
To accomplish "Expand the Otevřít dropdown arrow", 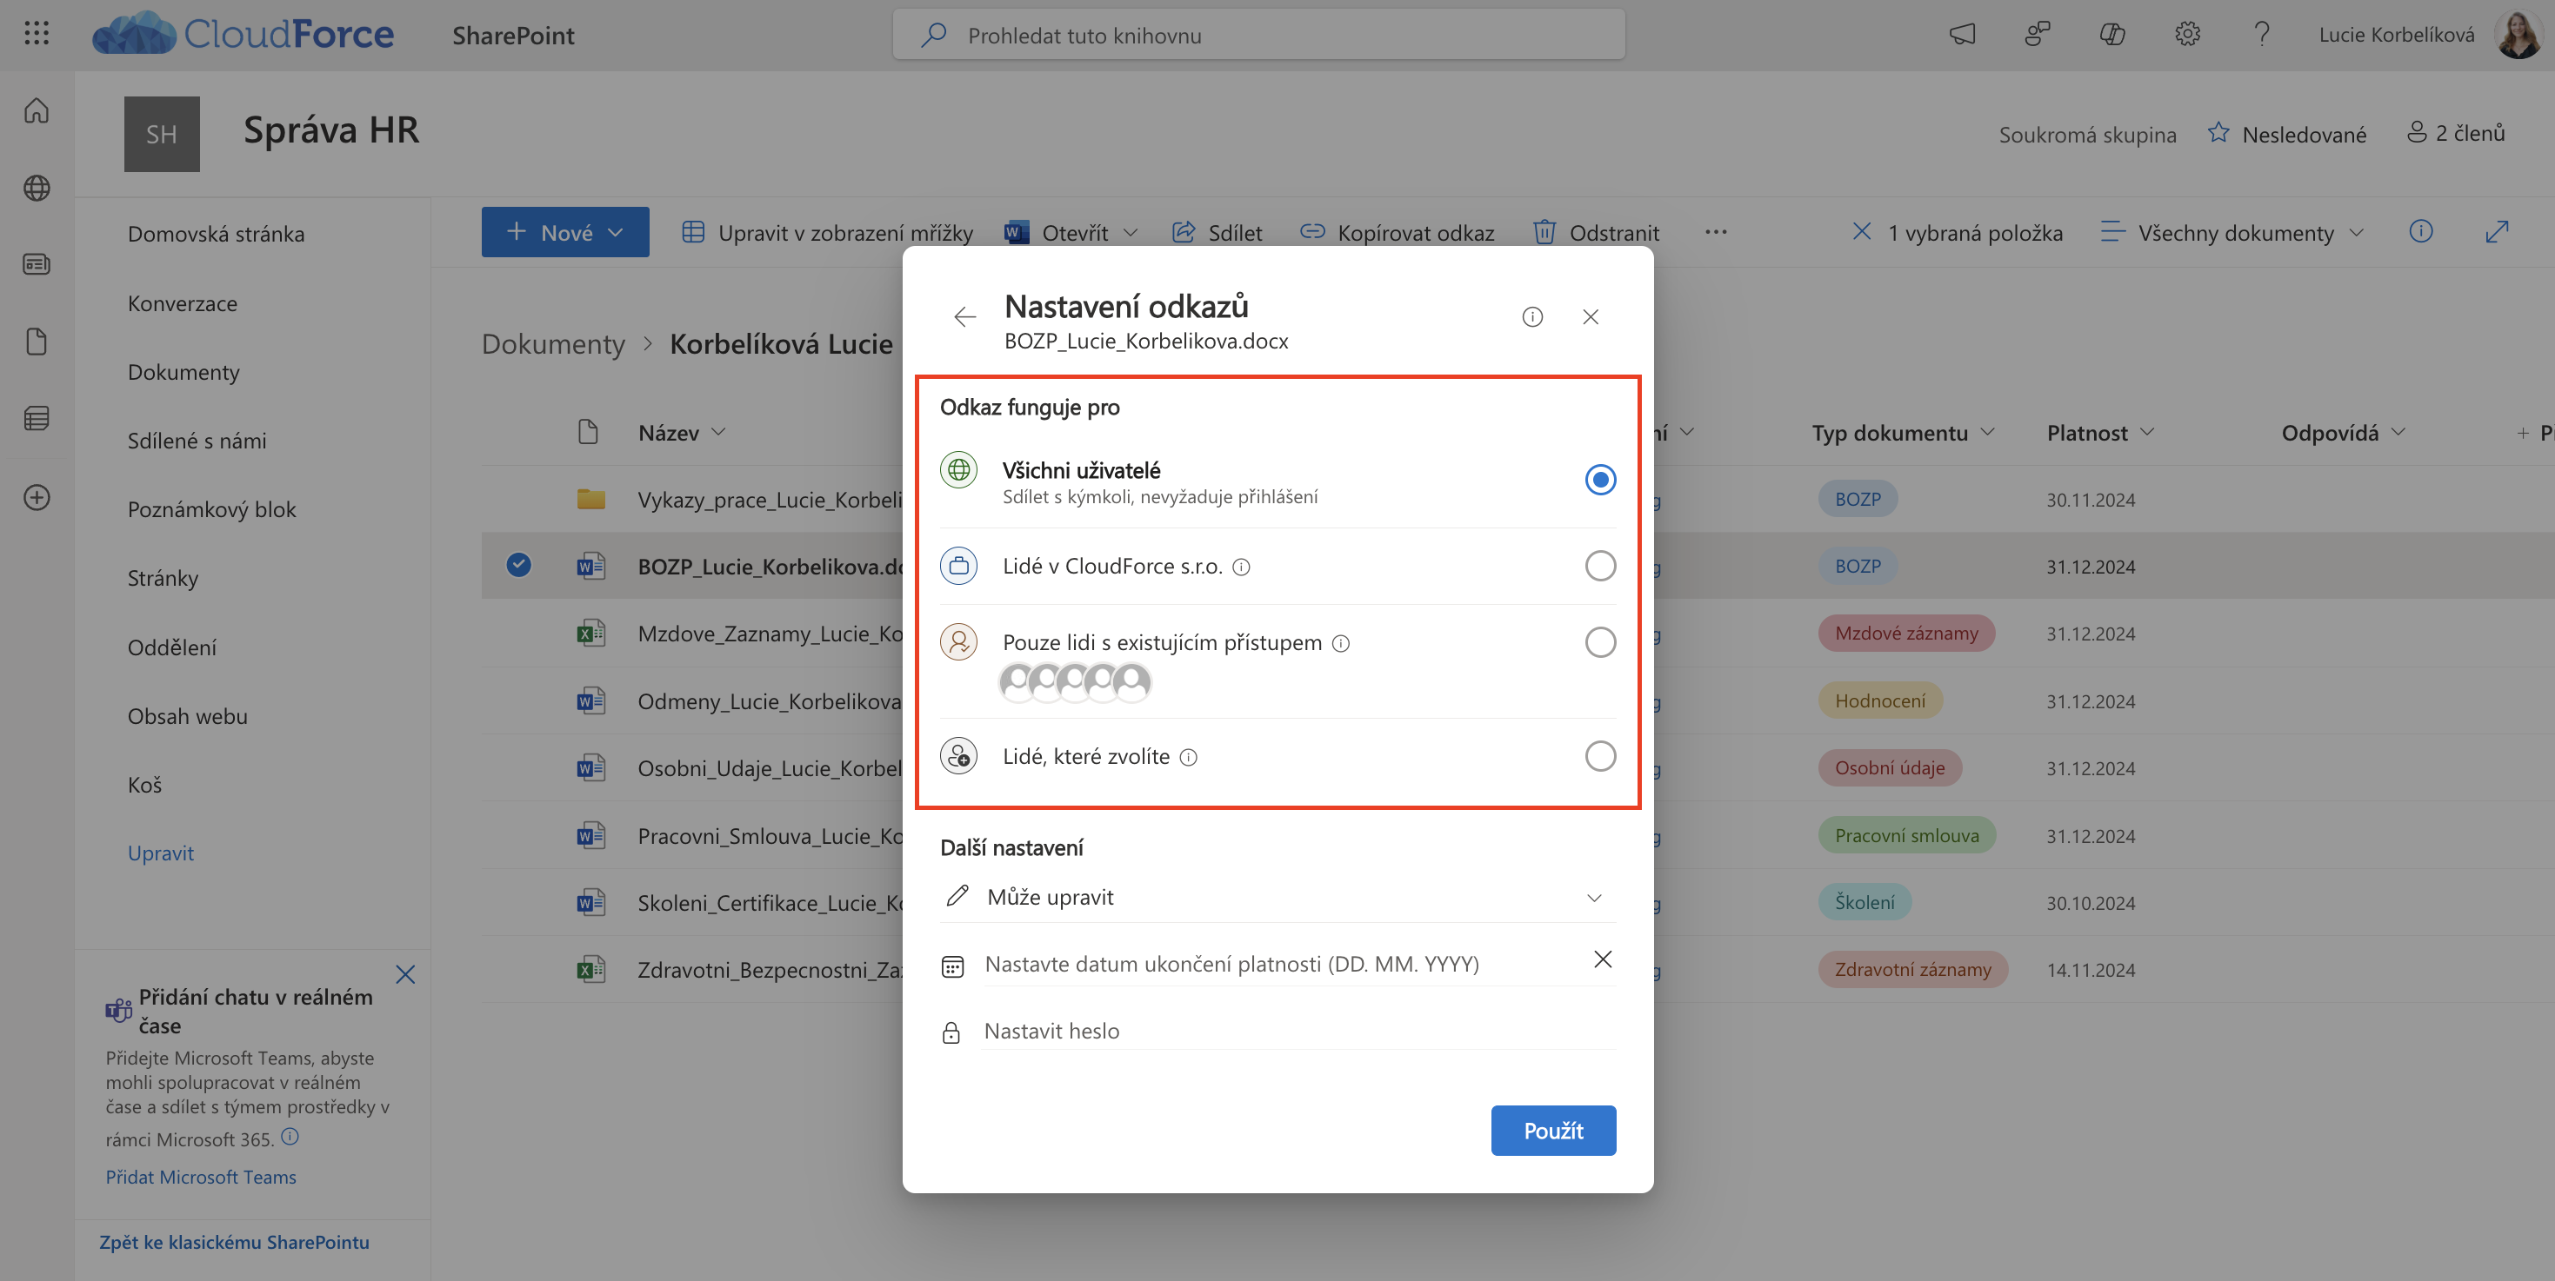I will pos(1131,233).
